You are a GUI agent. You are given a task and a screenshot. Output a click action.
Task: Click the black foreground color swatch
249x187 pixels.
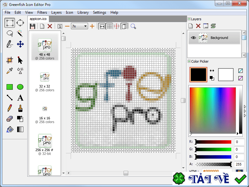[x=198, y=74]
